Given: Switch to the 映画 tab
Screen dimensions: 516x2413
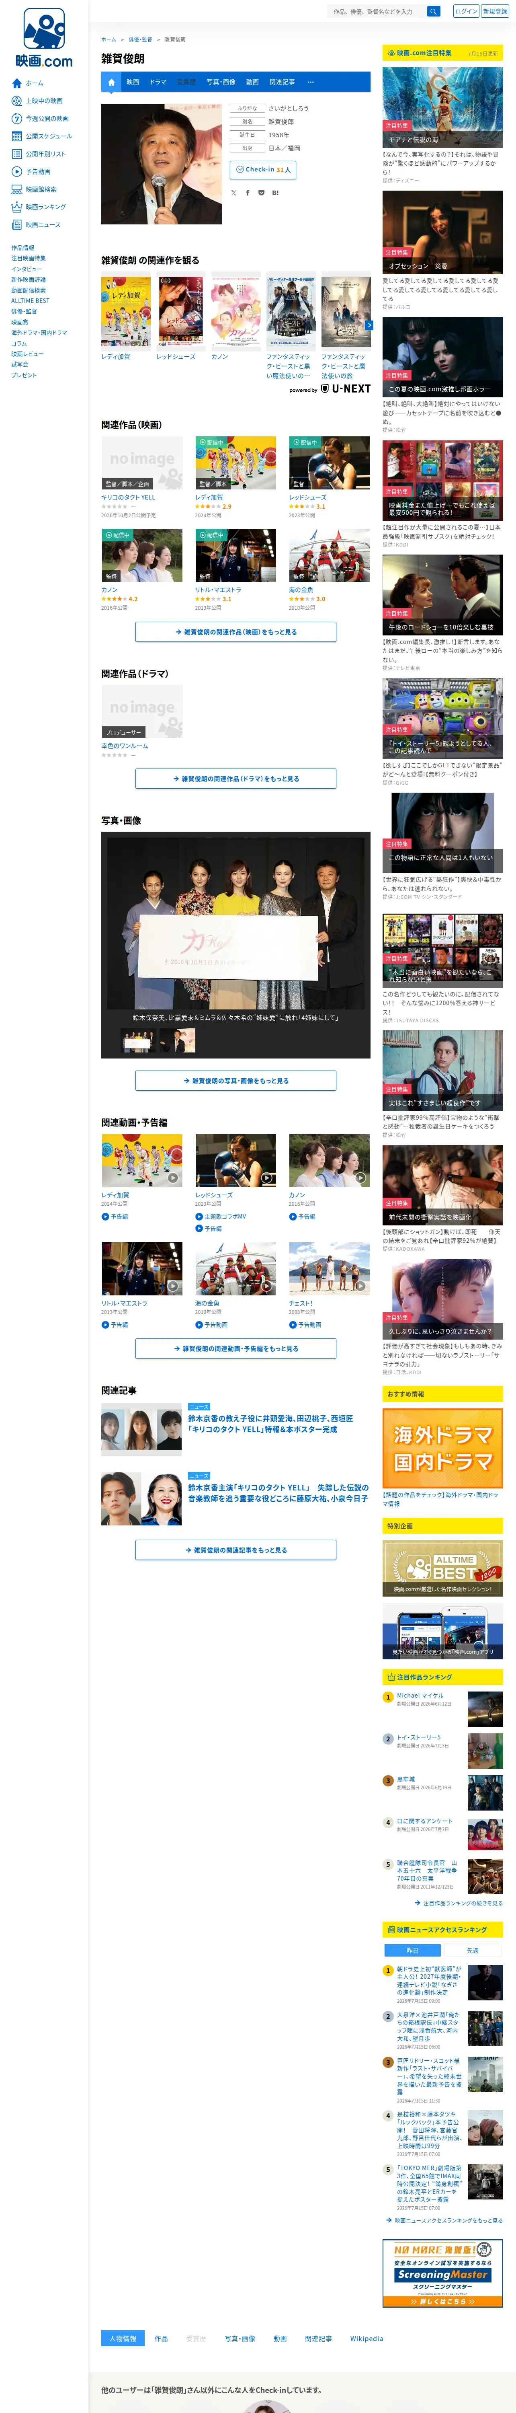Looking at the screenshot, I should [133, 82].
